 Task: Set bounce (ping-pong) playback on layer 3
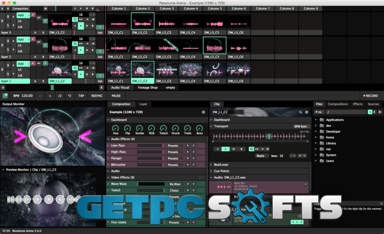tap(81, 19)
